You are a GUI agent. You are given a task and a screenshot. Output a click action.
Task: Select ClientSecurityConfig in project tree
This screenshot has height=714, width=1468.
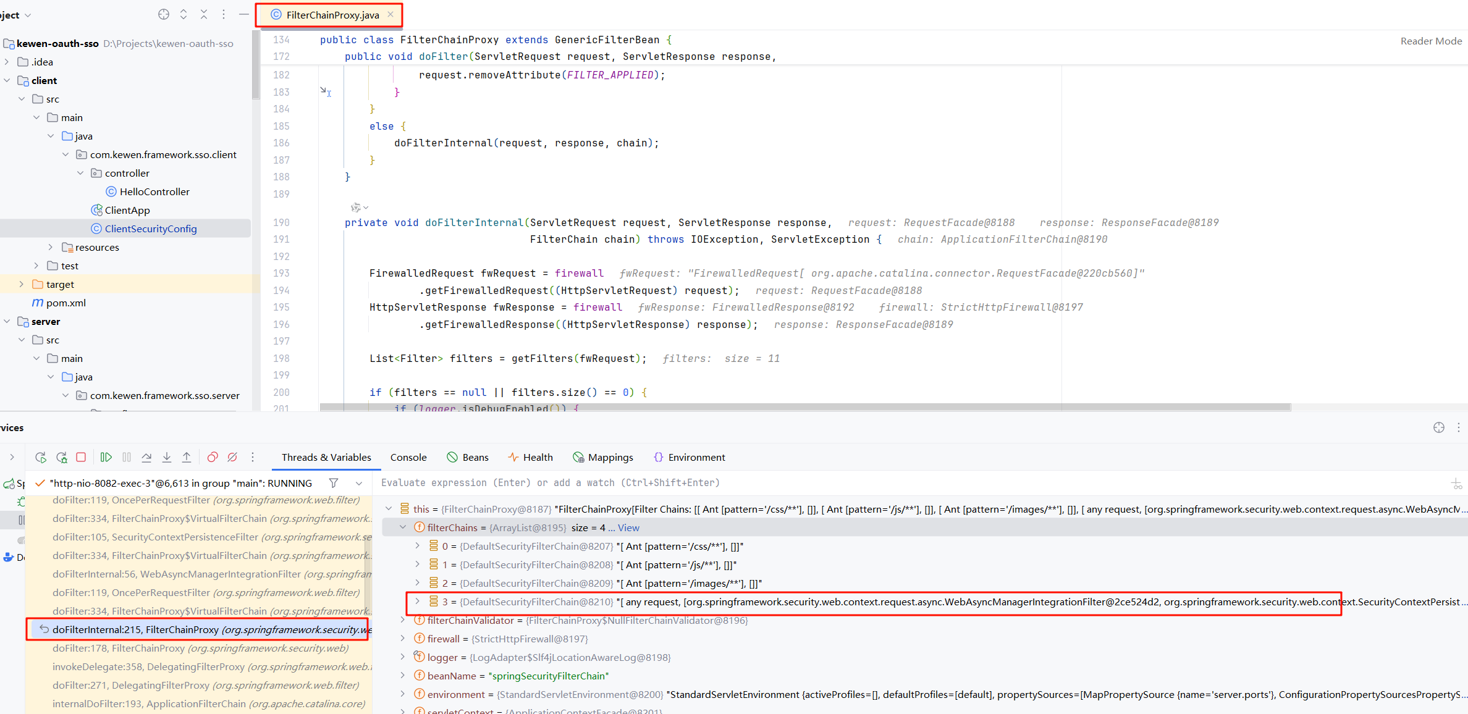(144, 229)
